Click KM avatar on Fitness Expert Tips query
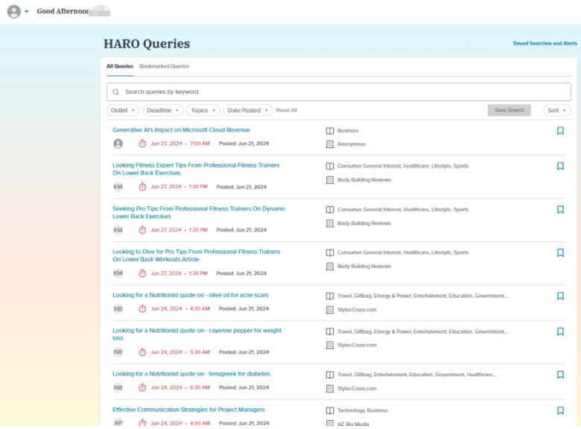This screenshot has width=581, height=429. point(118,187)
